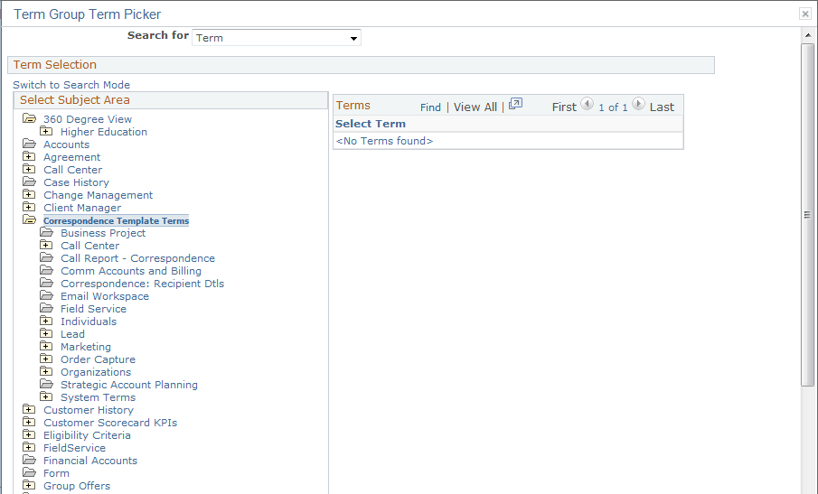Image resolution: width=818 pixels, height=494 pixels.
Task: Open the Search for Term dropdown
Action: 277,38
